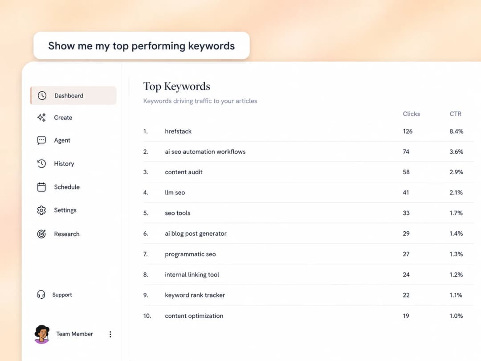Screen dimensions: 481x361
Task: Select the 'llm seo' keyword
Action: click(x=175, y=193)
